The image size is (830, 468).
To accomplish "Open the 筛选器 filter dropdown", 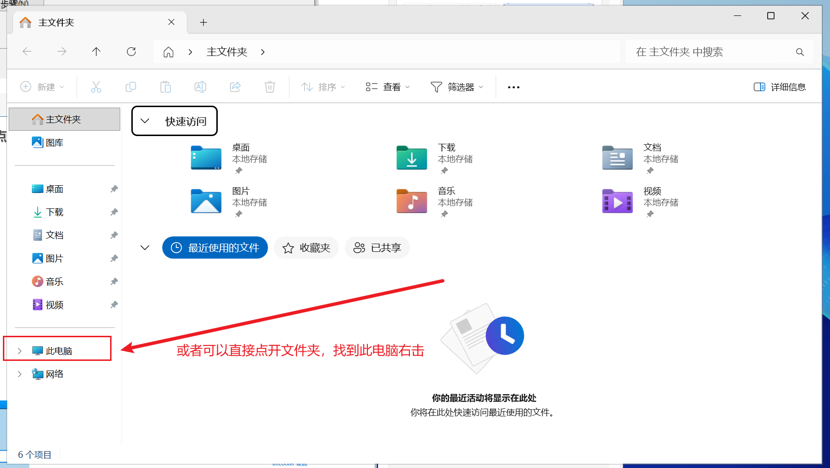I will [x=457, y=87].
